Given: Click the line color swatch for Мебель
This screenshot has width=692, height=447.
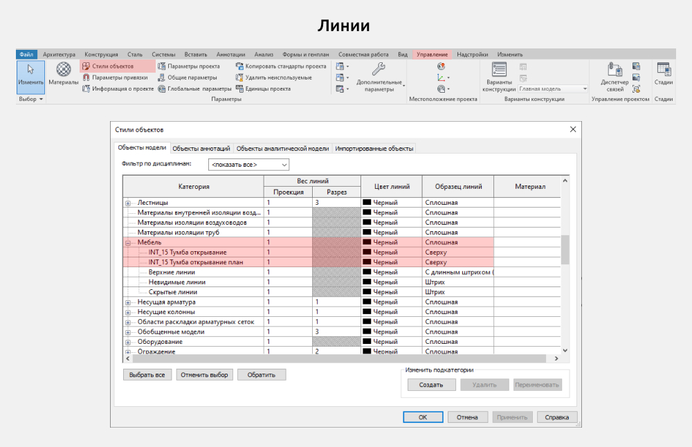Looking at the screenshot, I should (367, 242).
